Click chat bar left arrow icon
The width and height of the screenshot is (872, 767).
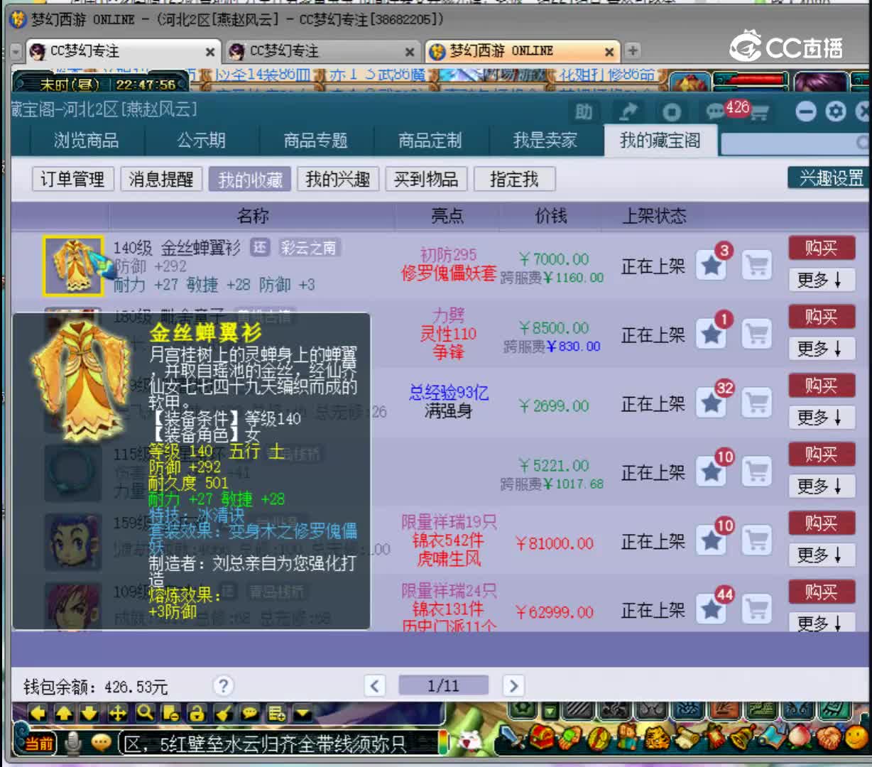(x=38, y=713)
